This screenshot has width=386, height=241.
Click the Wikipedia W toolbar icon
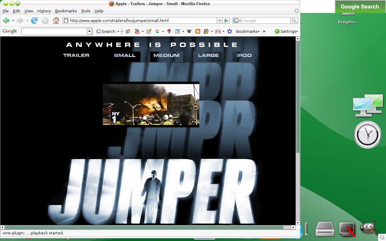[189, 31]
